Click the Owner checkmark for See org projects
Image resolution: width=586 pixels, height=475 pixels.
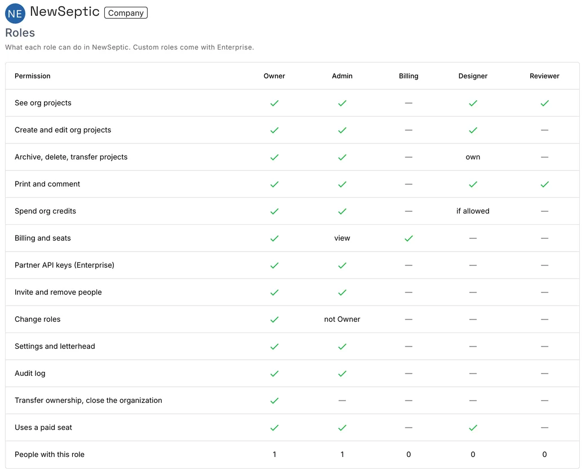[274, 103]
